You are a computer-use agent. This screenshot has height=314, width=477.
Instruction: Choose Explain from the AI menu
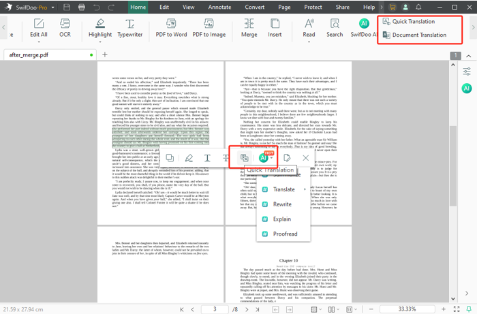[x=283, y=219]
